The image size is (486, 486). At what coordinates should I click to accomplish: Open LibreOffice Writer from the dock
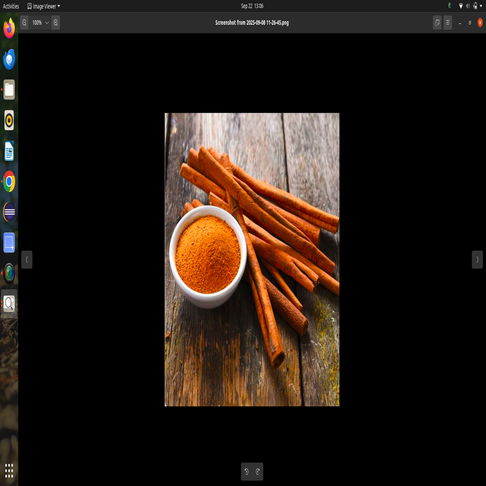[x=9, y=151]
